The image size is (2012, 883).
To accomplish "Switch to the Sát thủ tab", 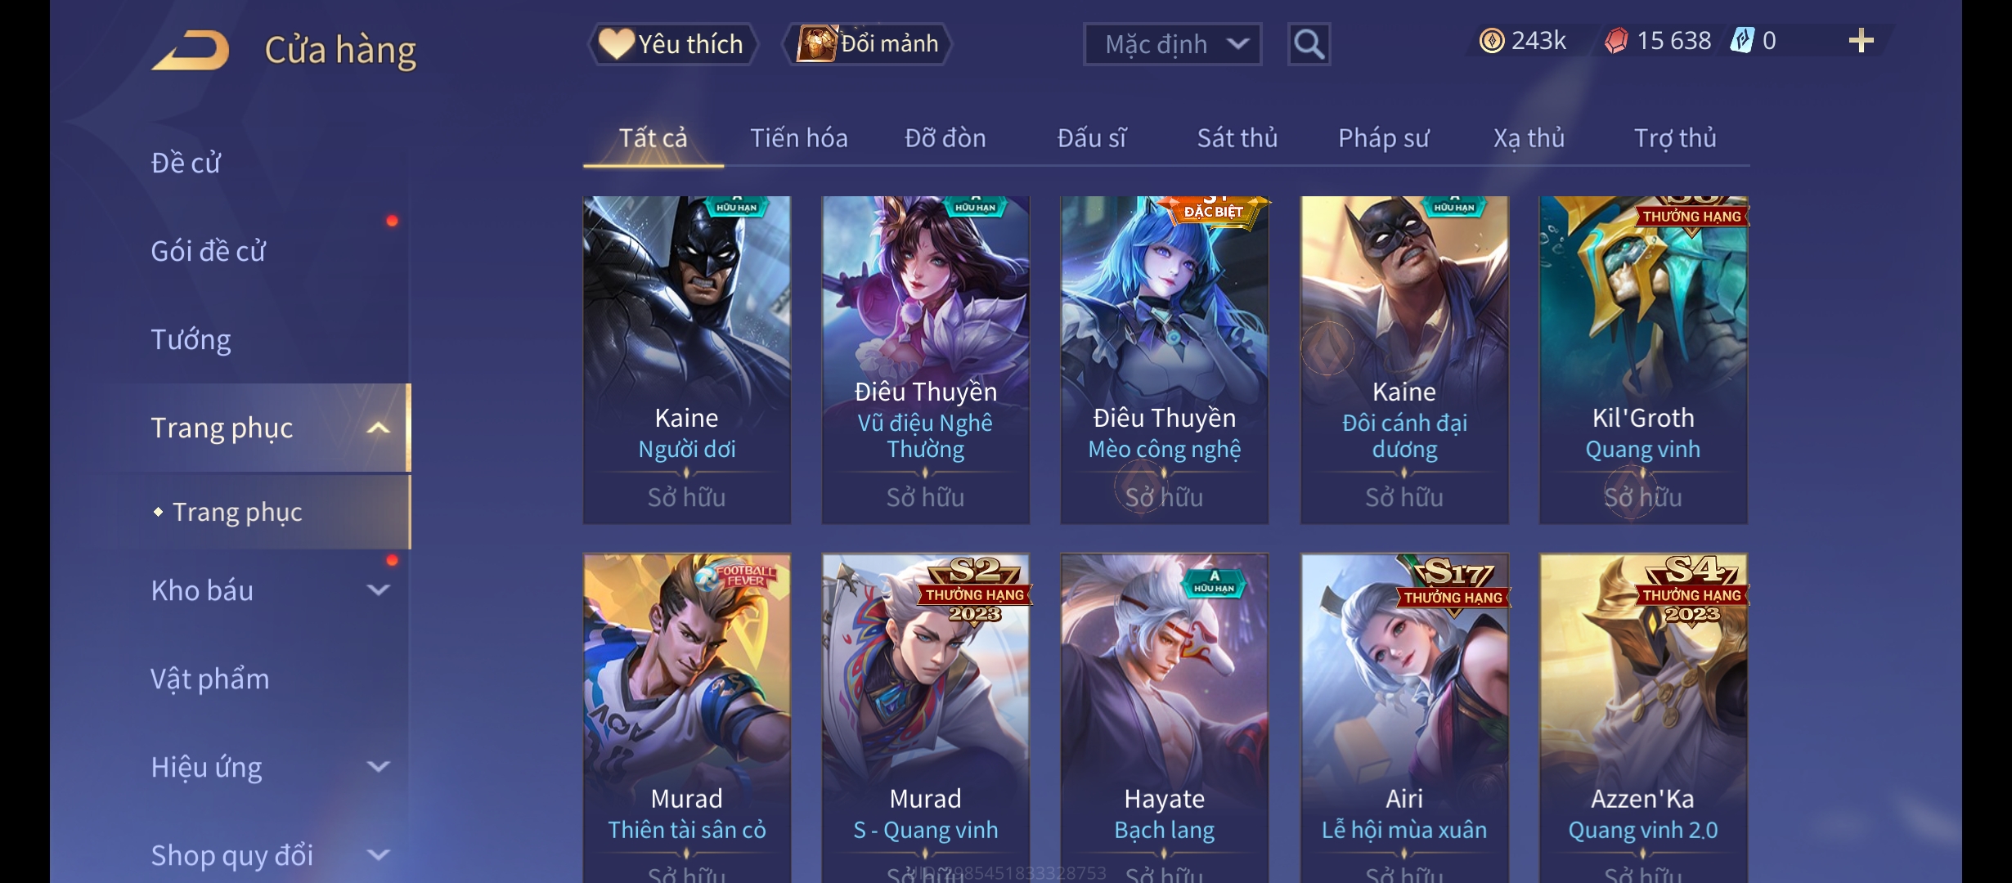I will tap(1237, 138).
